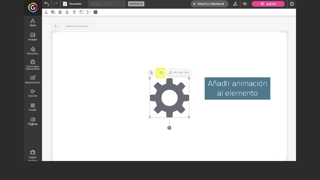Open the Texto panel
The height and width of the screenshot is (180, 320).
click(x=33, y=22)
